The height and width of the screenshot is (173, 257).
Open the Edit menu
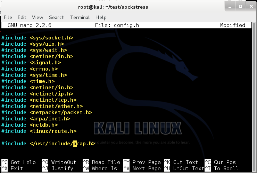pos(22,17)
